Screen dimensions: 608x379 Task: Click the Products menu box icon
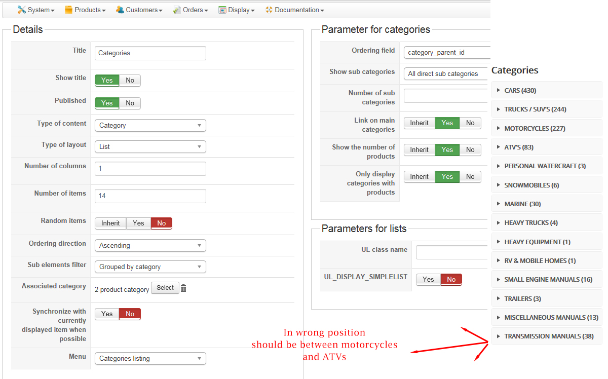pos(68,10)
